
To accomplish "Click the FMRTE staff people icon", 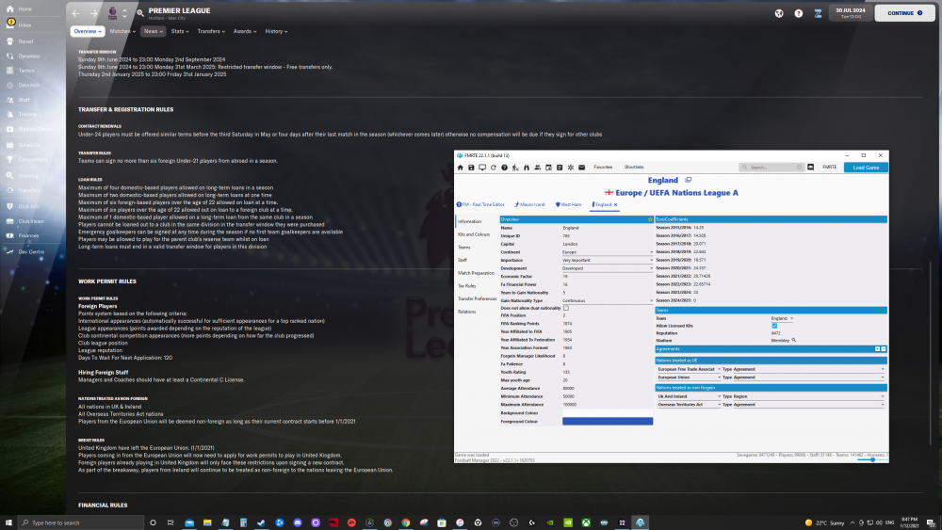I will tap(537, 168).
